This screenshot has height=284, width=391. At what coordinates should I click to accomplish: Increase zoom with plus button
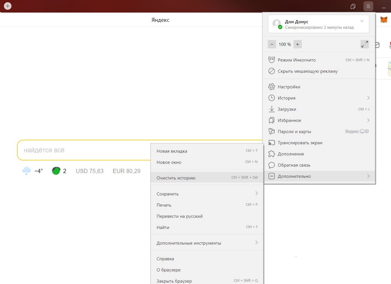tap(297, 44)
